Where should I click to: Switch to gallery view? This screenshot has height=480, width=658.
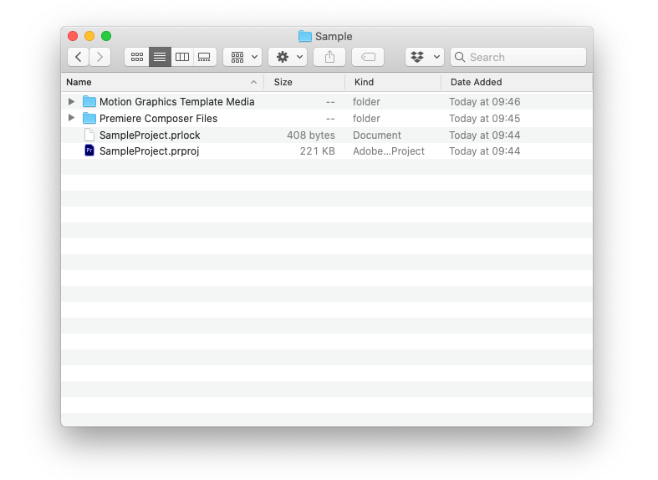click(x=205, y=57)
